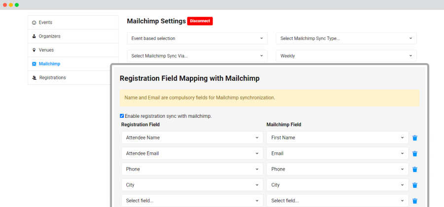444x207 pixels.
Task: Click trash icon for Phone mapping
Action: pos(415,170)
